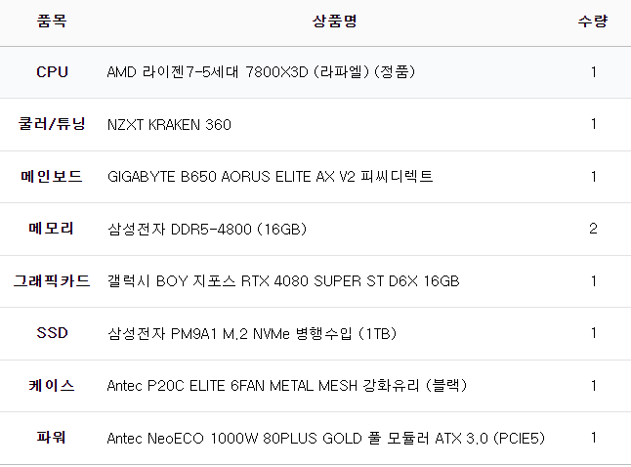Open the 갤럭시 RTX 4080 SUPER product
631x467 pixels.
282,281
